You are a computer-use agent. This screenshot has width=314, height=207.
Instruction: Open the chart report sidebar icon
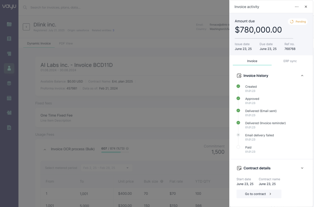pyautogui.click(x=9, y=127)
